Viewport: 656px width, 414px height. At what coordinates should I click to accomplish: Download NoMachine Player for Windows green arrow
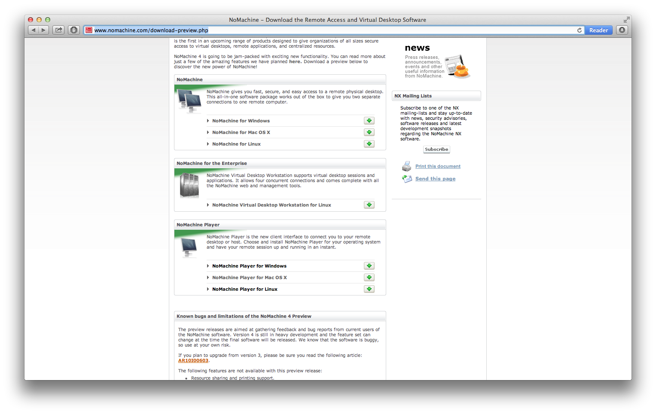369,266
